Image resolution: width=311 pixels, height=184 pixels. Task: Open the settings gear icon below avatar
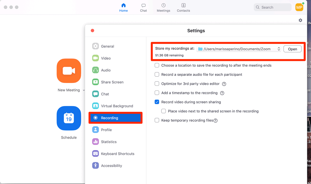[x=300, y=20]
